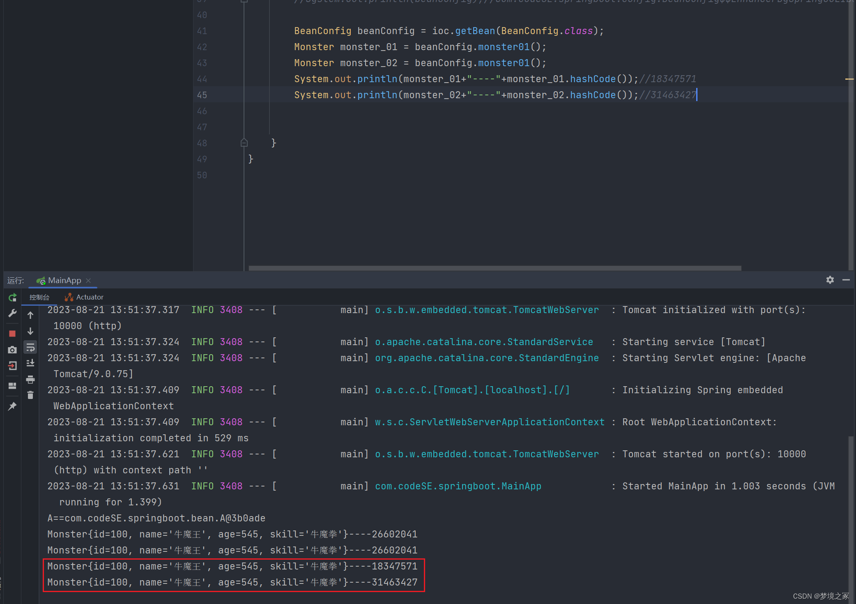Click line number 41 in gutter
The width and height of the screenshot is (856, 604).
click(x=202, y=31)
